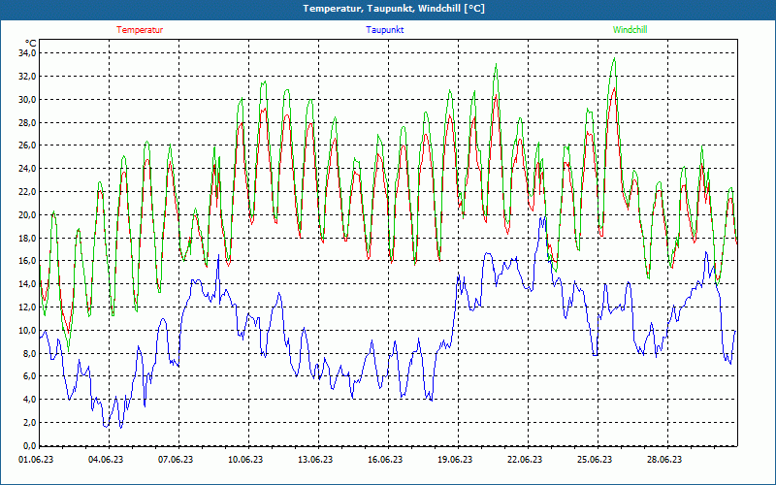This screenshot has width=776, height=485.
Task: Click the 0,0 y-axis value
Action: (x=29, y=446)
